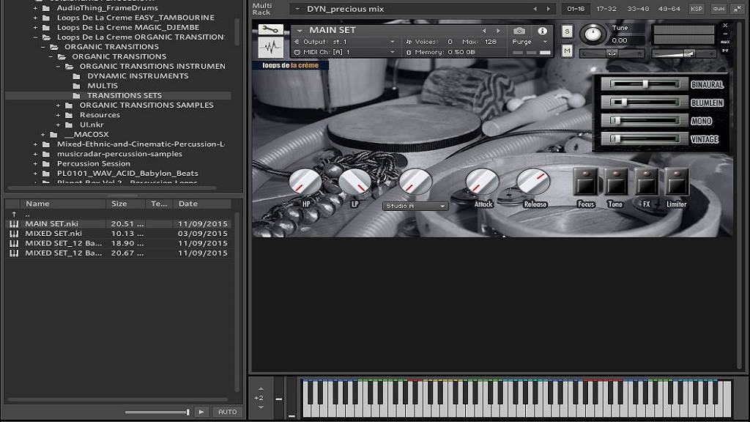Take a snapshot with the camera icon
750x422 pixels.
click(519, 31)
